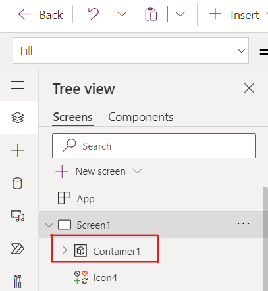Click the tree view Search field
The width and height of the screenshot is (268, 291).
tap(154, 146)
